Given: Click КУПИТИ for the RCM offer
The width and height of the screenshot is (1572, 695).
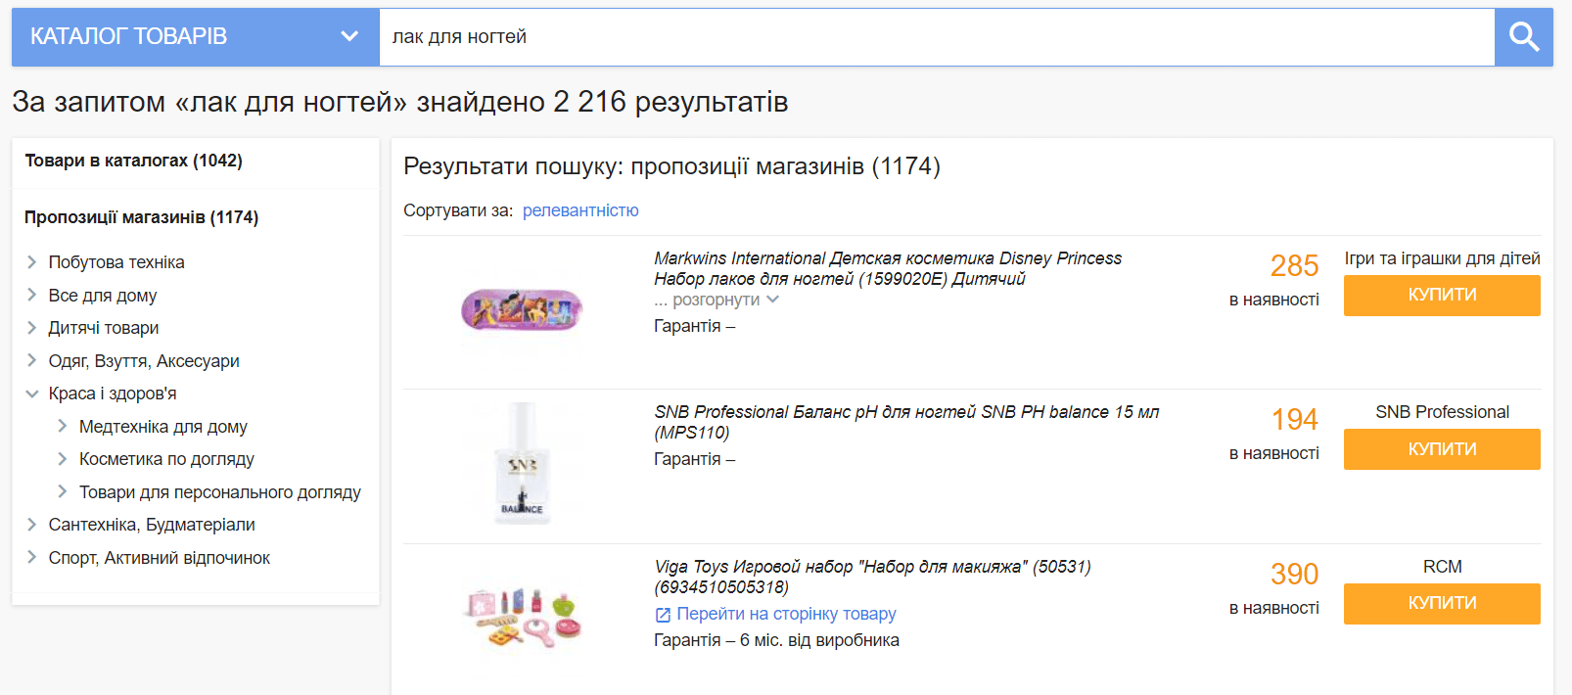Looking at the screenshot, I should pos(1442,604).
